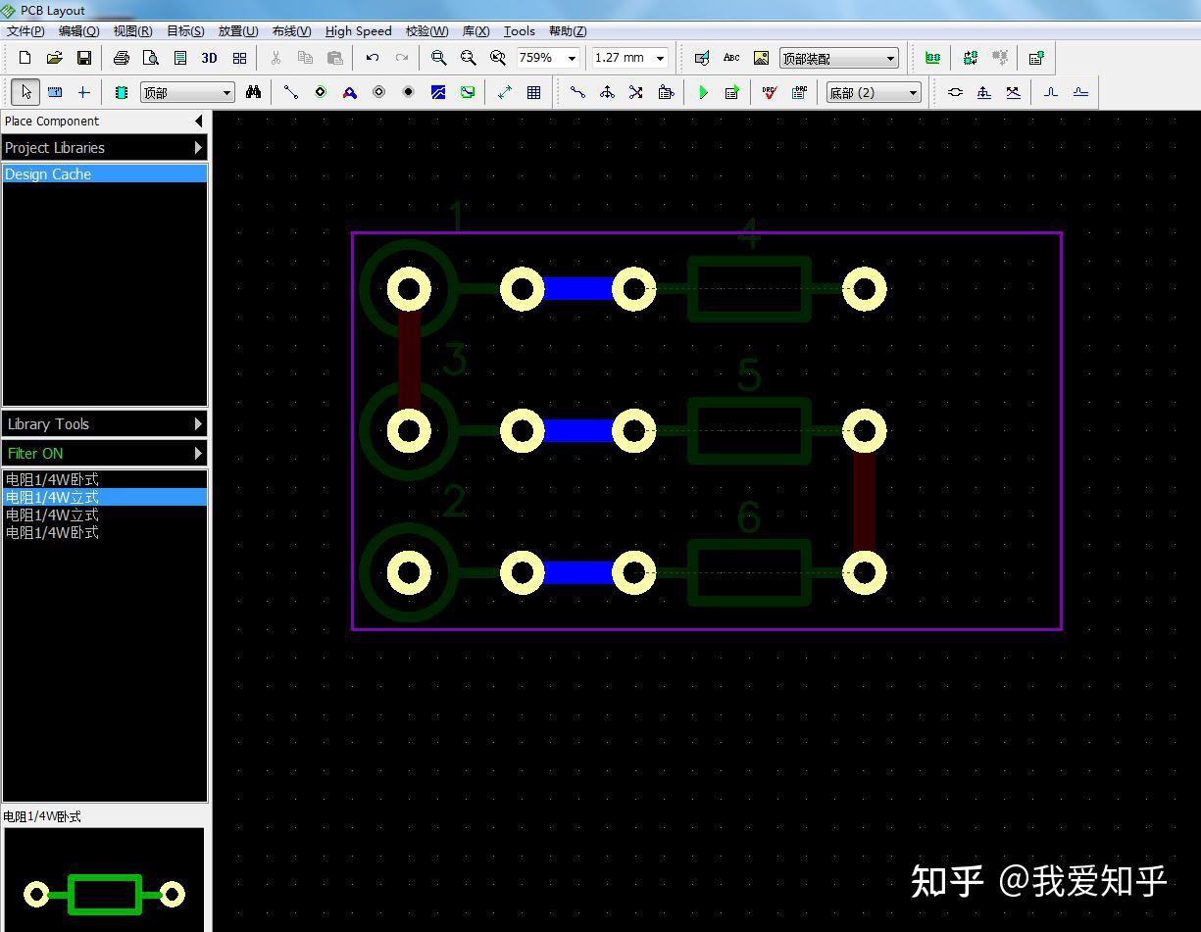
Task: Select the 3D preview tool
Action: 209,58
